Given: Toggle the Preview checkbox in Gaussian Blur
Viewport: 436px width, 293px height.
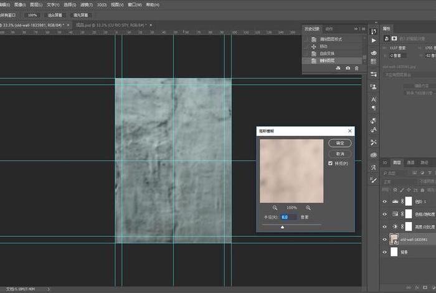Looking at the screenshot, I should 330,163.
